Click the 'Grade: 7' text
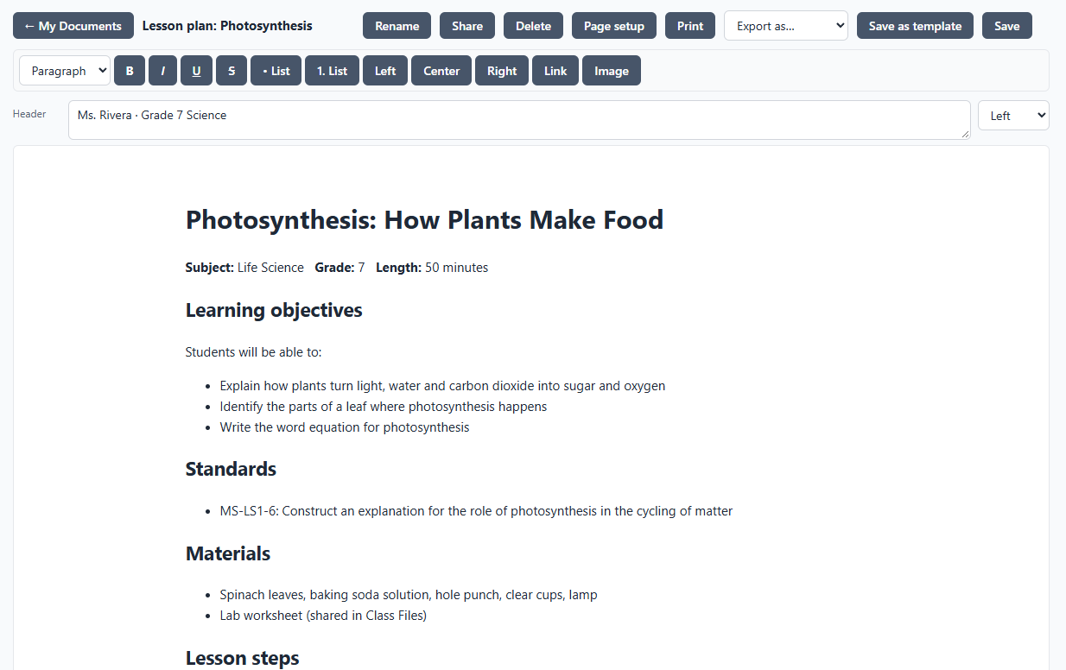Image resolution: width=1066 pixels, height=670 pixels. click(x=339, y=268)
